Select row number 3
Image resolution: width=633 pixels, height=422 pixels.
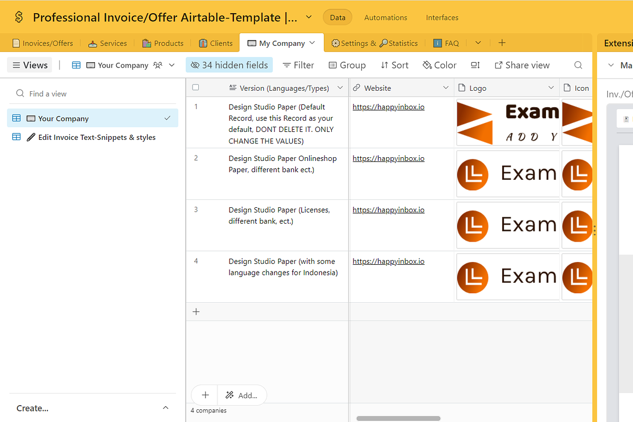click(196, 209)
